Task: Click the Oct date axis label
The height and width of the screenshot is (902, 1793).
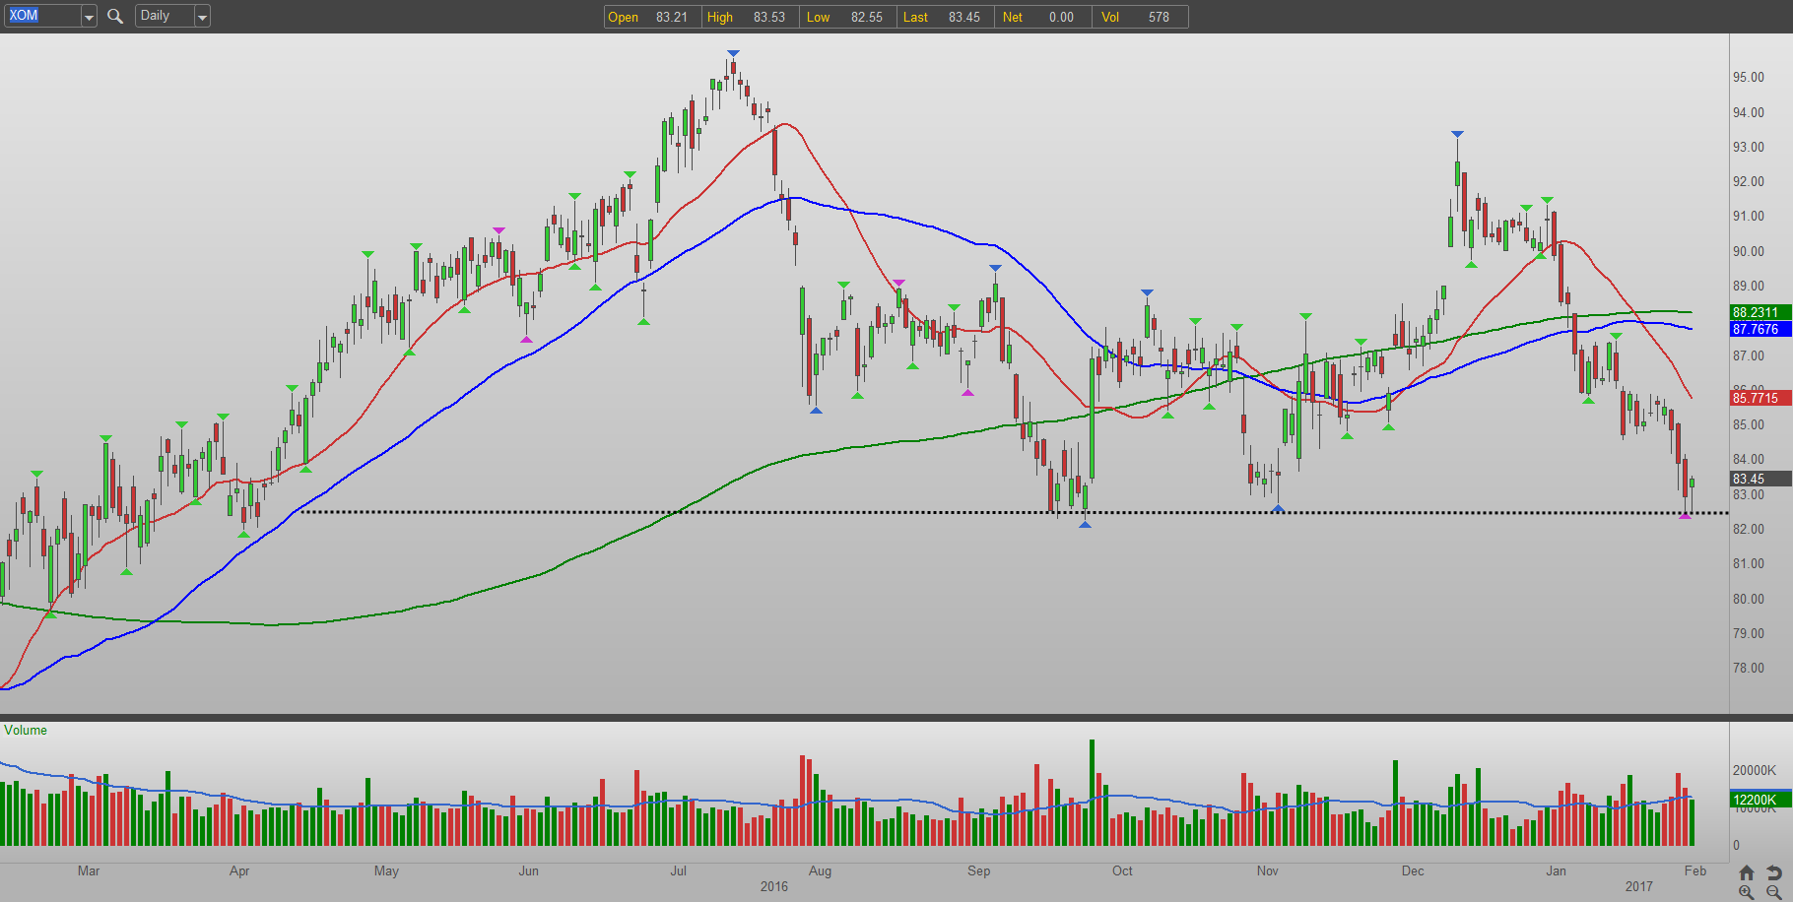Action: (x=1122, y=870)
